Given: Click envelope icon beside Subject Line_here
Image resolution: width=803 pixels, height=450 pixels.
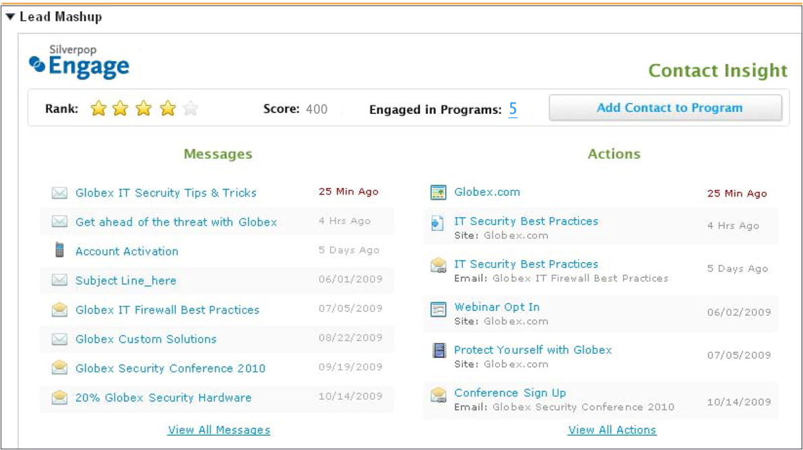Looking at the screenshot, I should [59, 280].
